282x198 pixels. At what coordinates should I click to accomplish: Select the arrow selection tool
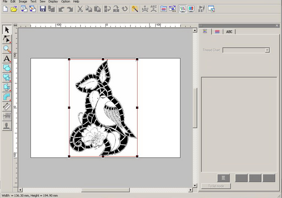pyautogui.click(x=7, y=30)
